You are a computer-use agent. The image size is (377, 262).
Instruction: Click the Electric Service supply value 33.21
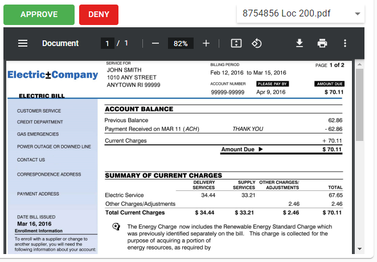[x=248, y=196]
